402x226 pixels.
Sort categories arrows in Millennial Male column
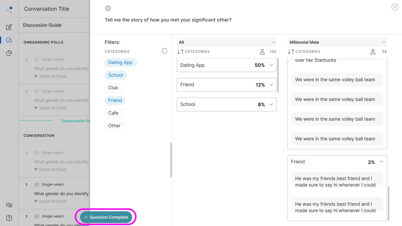291,51
